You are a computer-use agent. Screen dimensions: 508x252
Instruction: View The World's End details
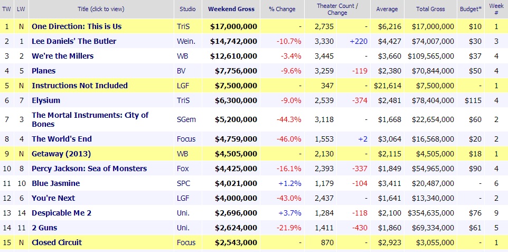(61, 139)
